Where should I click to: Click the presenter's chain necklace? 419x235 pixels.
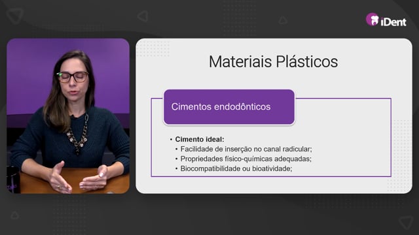pos(79,134)
